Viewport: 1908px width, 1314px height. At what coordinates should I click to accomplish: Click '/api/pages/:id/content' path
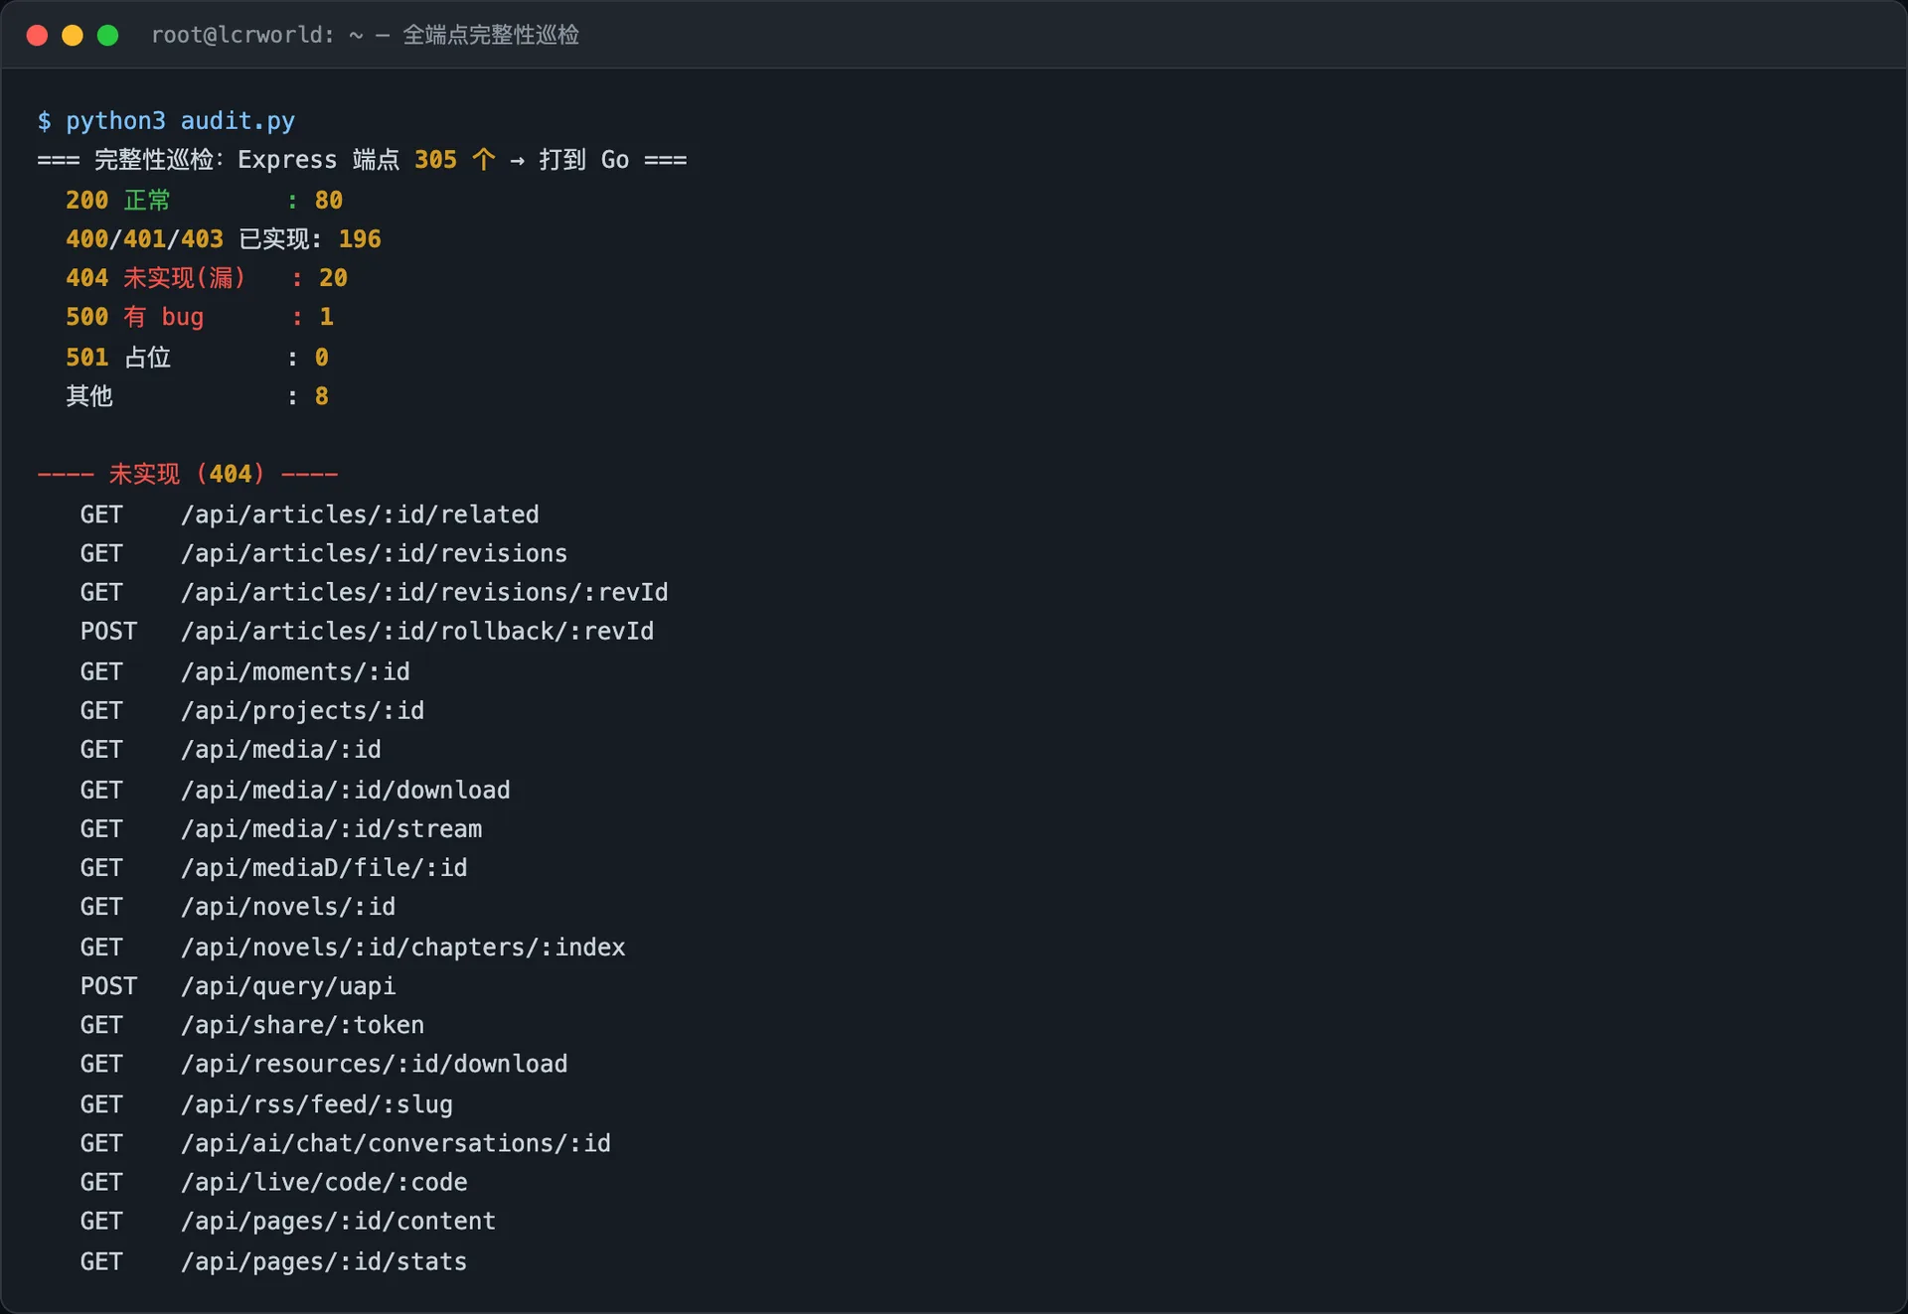point(338,1222)
